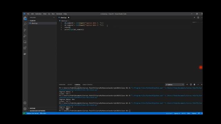This screenshot has width=221, height=124.
Task: Open the Explorer panel more actions ellipsis
Action: coord(54,18)
